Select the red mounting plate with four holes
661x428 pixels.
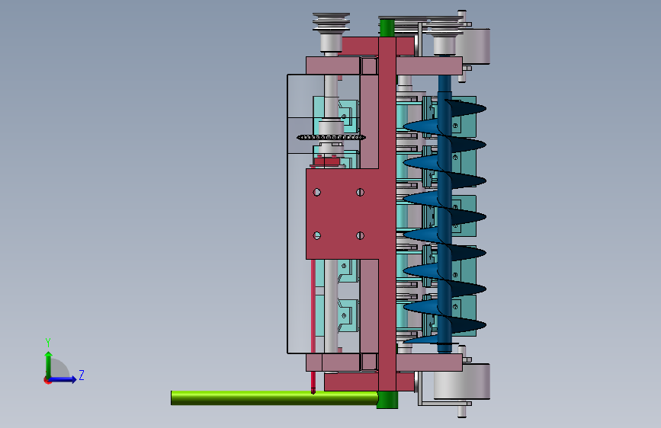coord(342,214)
